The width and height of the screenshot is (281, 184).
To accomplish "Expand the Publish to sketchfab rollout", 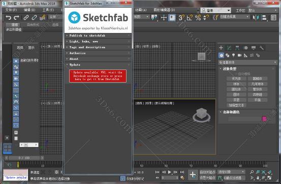I will tap(98, 35).
